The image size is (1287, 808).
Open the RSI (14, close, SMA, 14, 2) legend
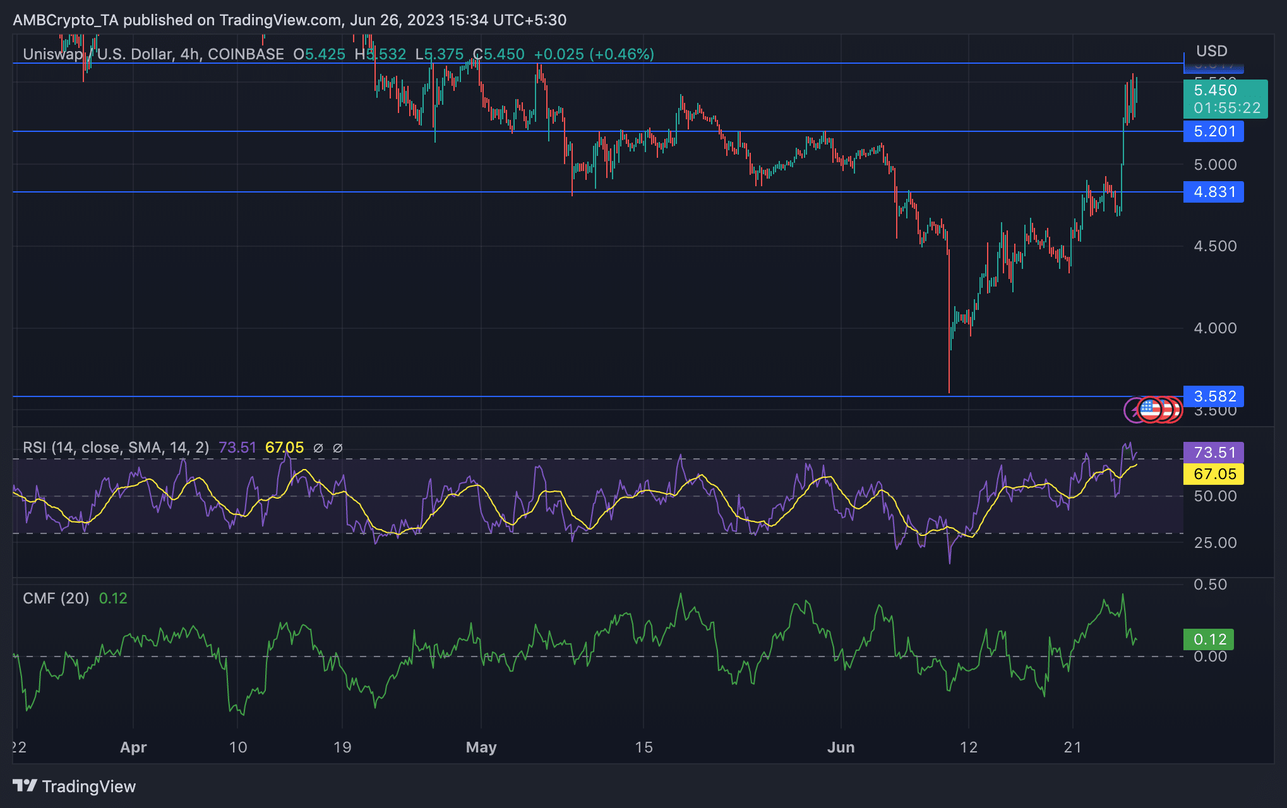pos(116,448)
